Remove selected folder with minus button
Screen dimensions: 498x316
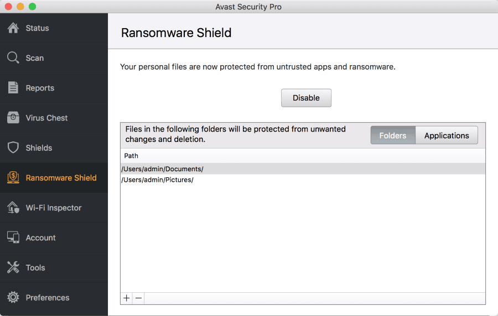coord(138,298)
